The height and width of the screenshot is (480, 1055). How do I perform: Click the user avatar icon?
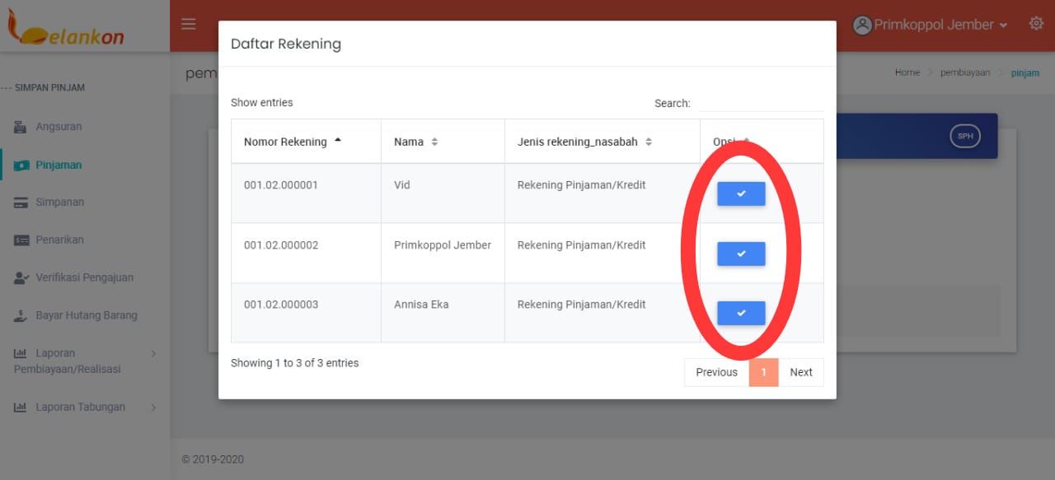click(x=862, y=25)
